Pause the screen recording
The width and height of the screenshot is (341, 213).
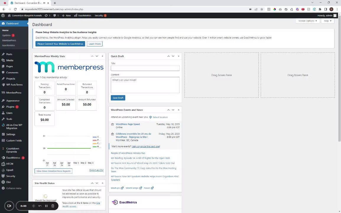pyautogui.click(x=46, y=206)
